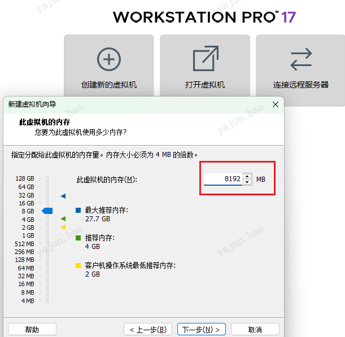This screenshot has height=337, width=345.
Task: Click the blue 最大推荐内存 legend square
Action: (78, 210)
